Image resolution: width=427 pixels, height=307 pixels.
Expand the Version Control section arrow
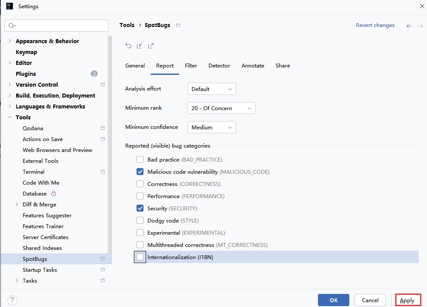[x=10, y=84]
